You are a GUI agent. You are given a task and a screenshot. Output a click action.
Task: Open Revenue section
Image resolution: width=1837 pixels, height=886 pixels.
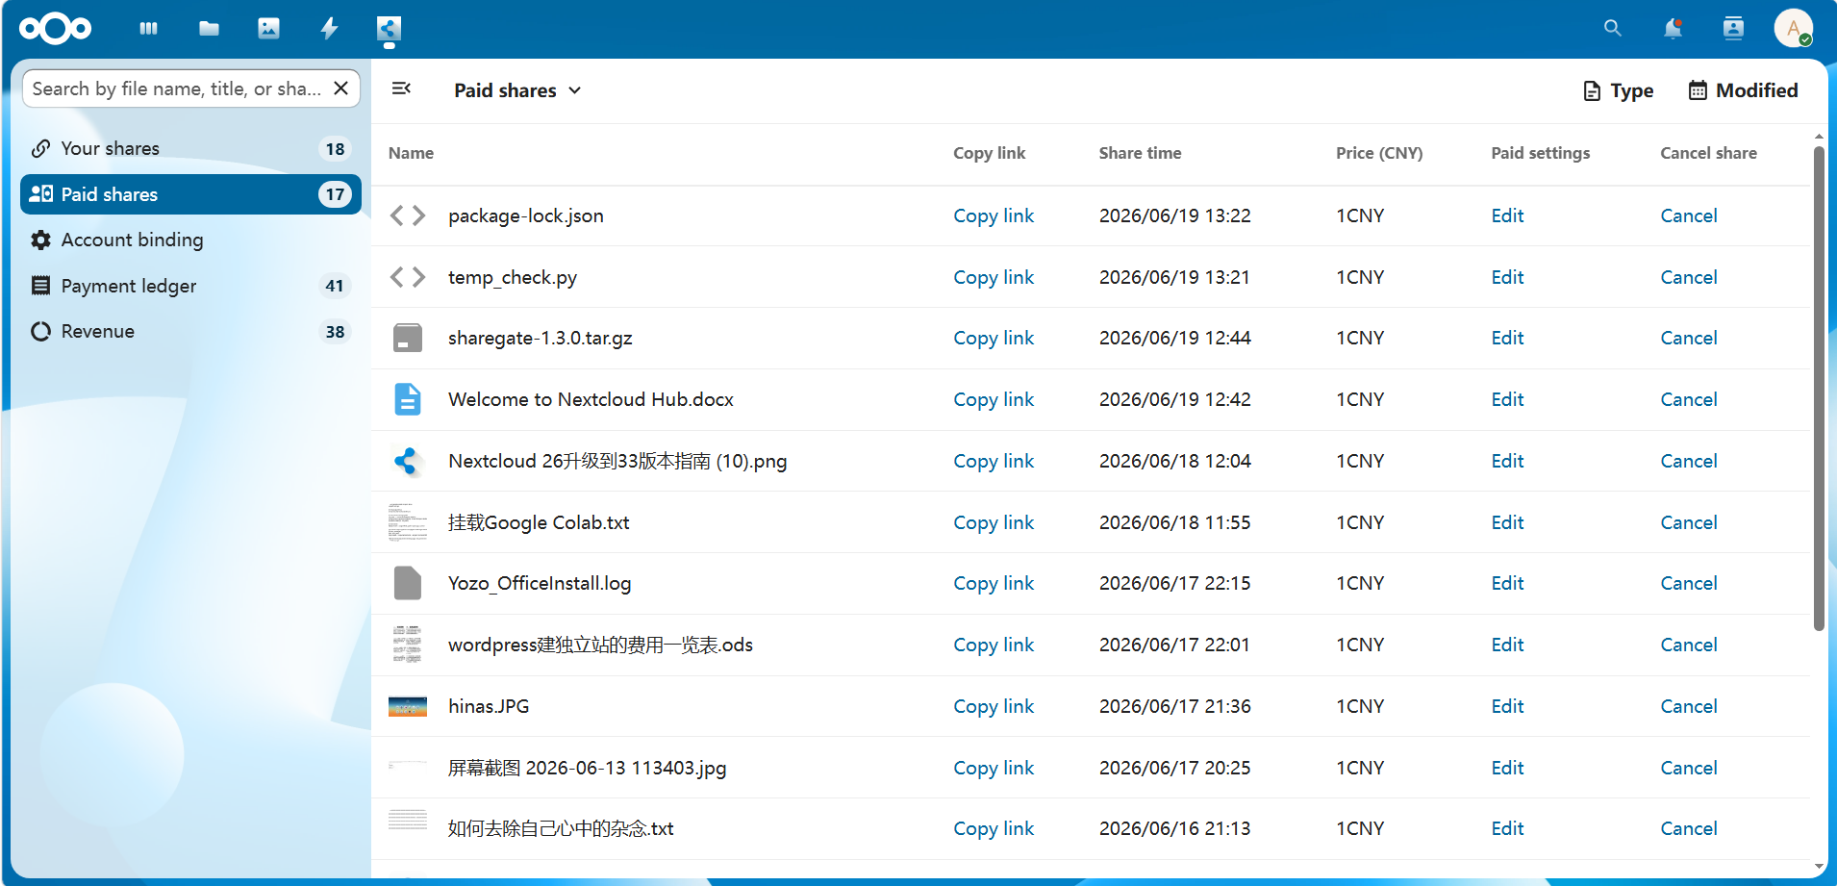point(190,331)
